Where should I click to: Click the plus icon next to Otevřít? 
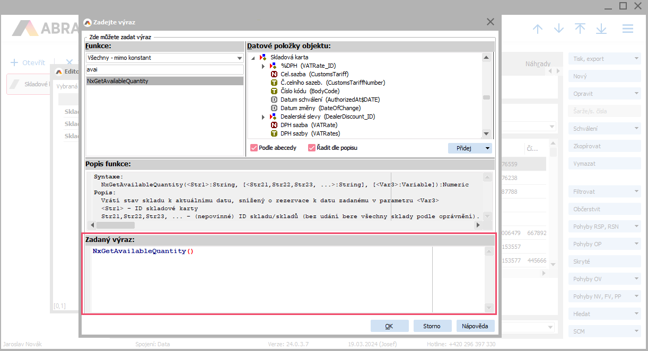pos(14,62)
